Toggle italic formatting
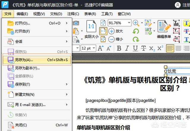The image size is (190, 131). point(127,48)
